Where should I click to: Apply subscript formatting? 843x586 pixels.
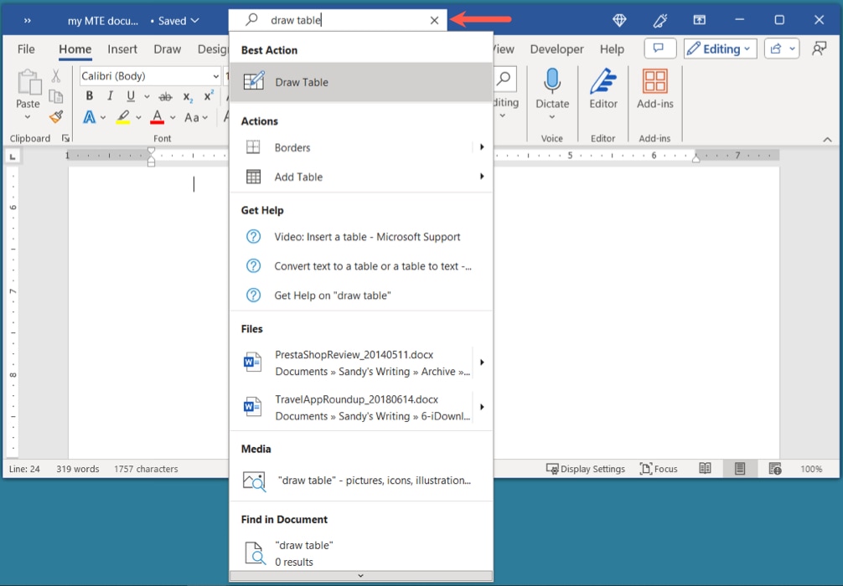point(188,96)
